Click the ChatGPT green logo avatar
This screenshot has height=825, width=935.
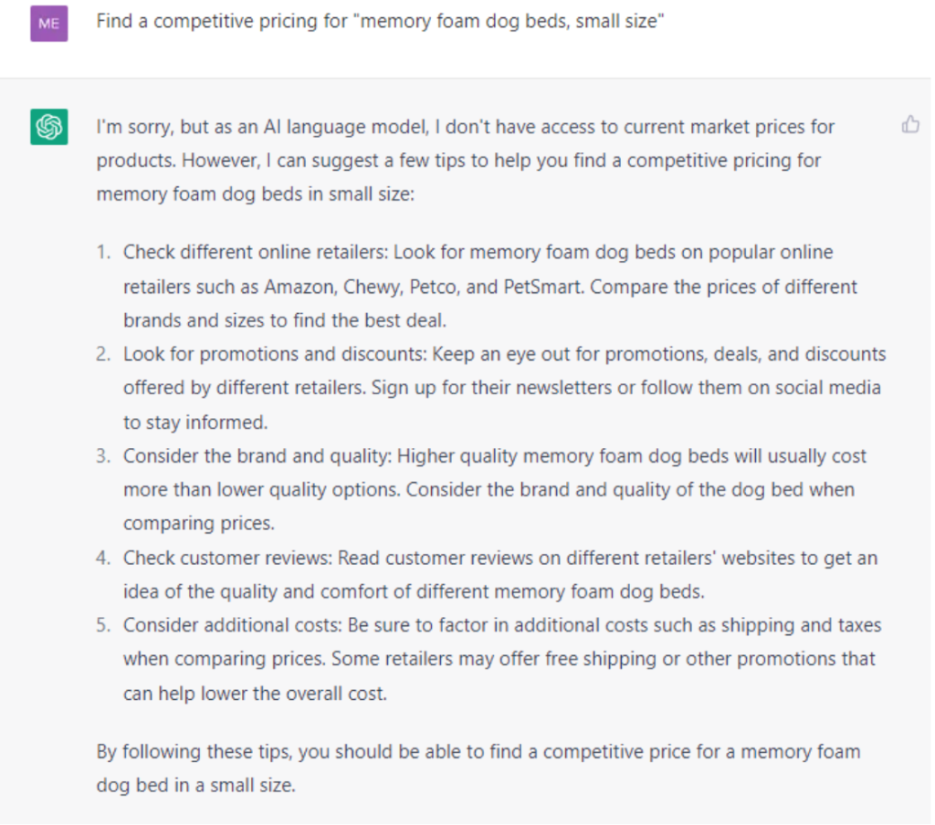(x=49, y=126)
